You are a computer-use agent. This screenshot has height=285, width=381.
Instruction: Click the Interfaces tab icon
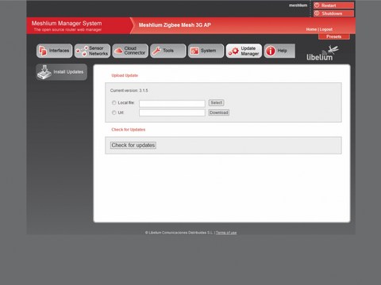(x=43, y=51)
